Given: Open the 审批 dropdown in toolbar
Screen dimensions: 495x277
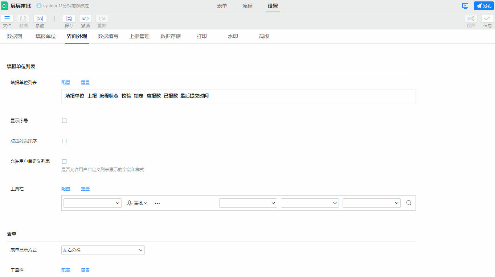Looking at the screenshot, I should tap(137, 203).
